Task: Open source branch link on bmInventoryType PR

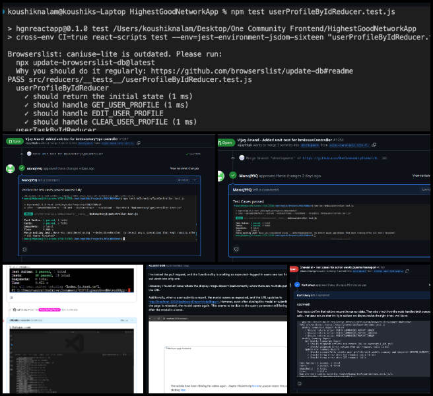Action: click(x=117, y=143)
